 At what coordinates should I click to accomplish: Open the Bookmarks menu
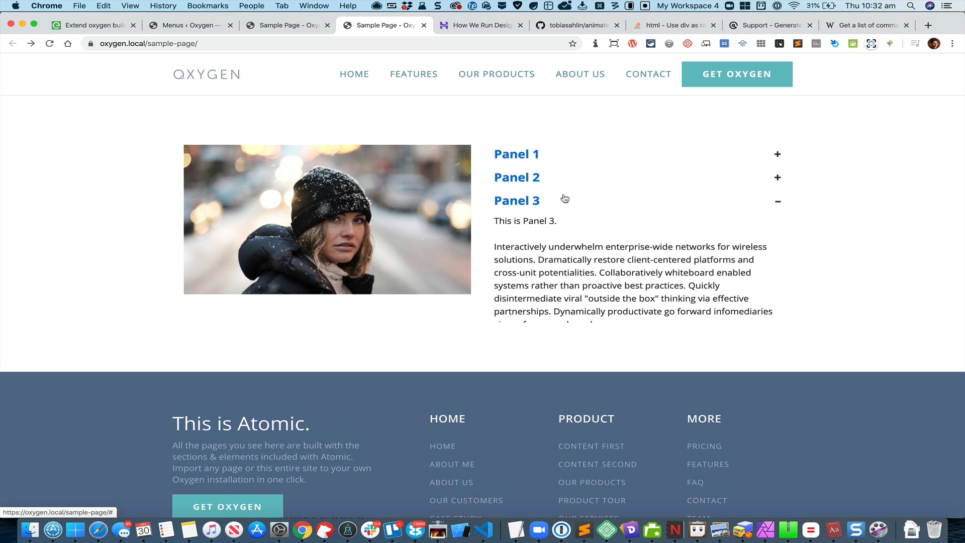tap(208, 6)
